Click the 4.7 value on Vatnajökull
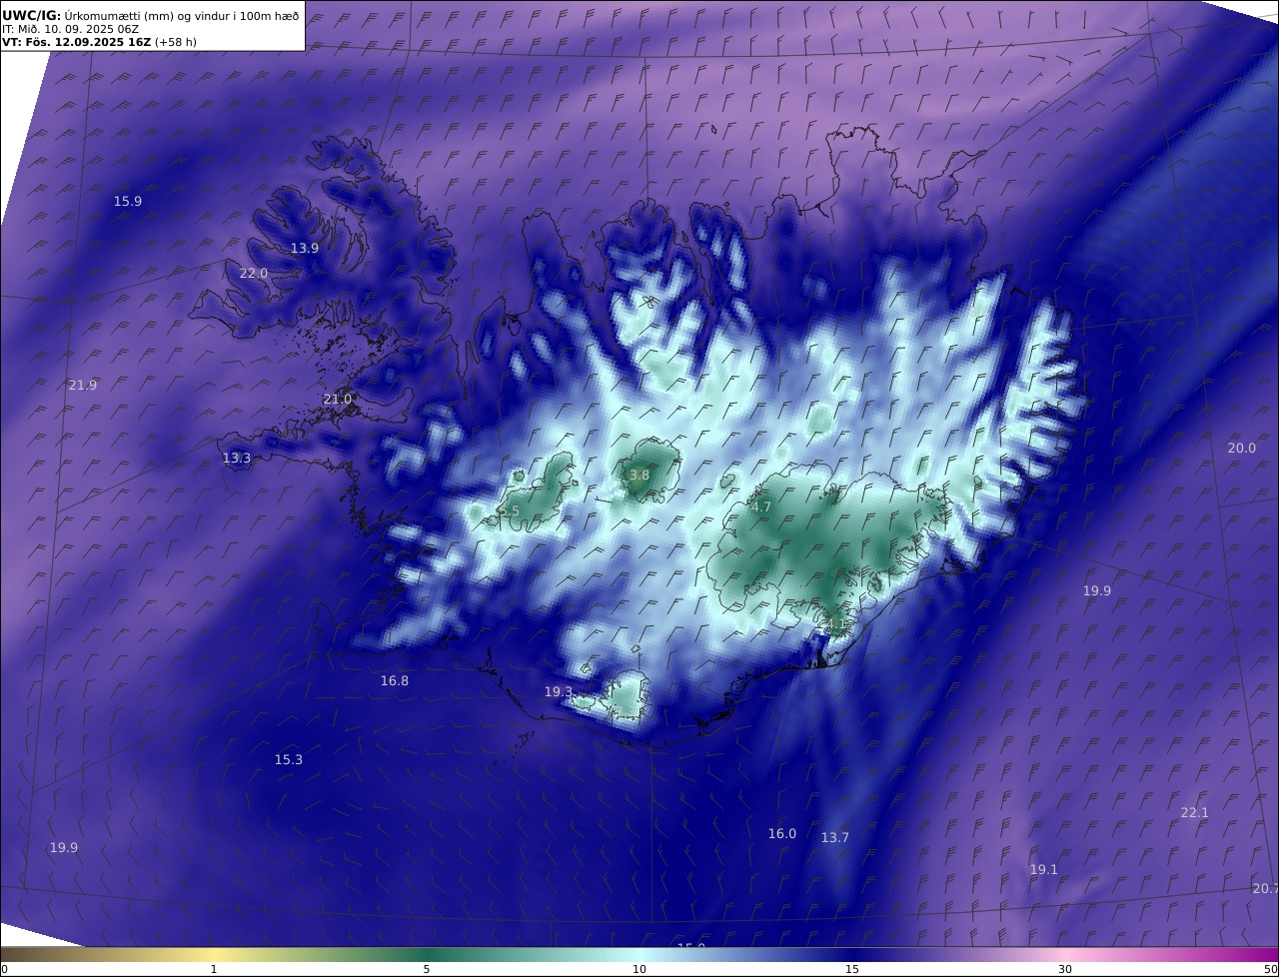 point(760,506)
